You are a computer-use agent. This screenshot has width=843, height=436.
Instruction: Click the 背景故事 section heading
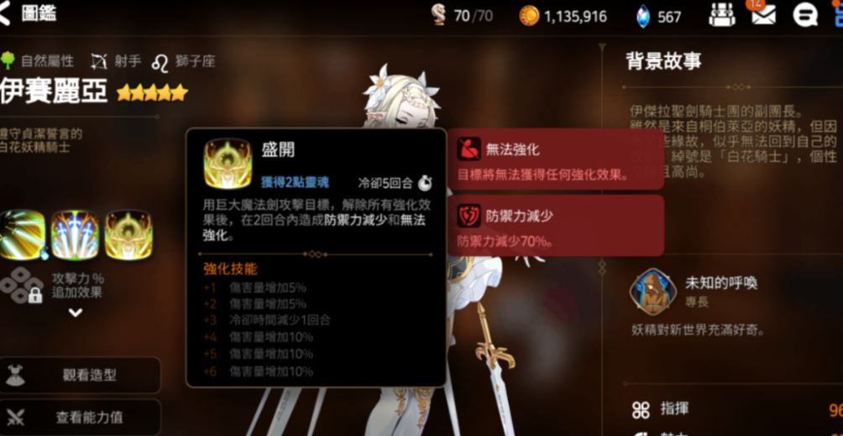pos(663,61)
